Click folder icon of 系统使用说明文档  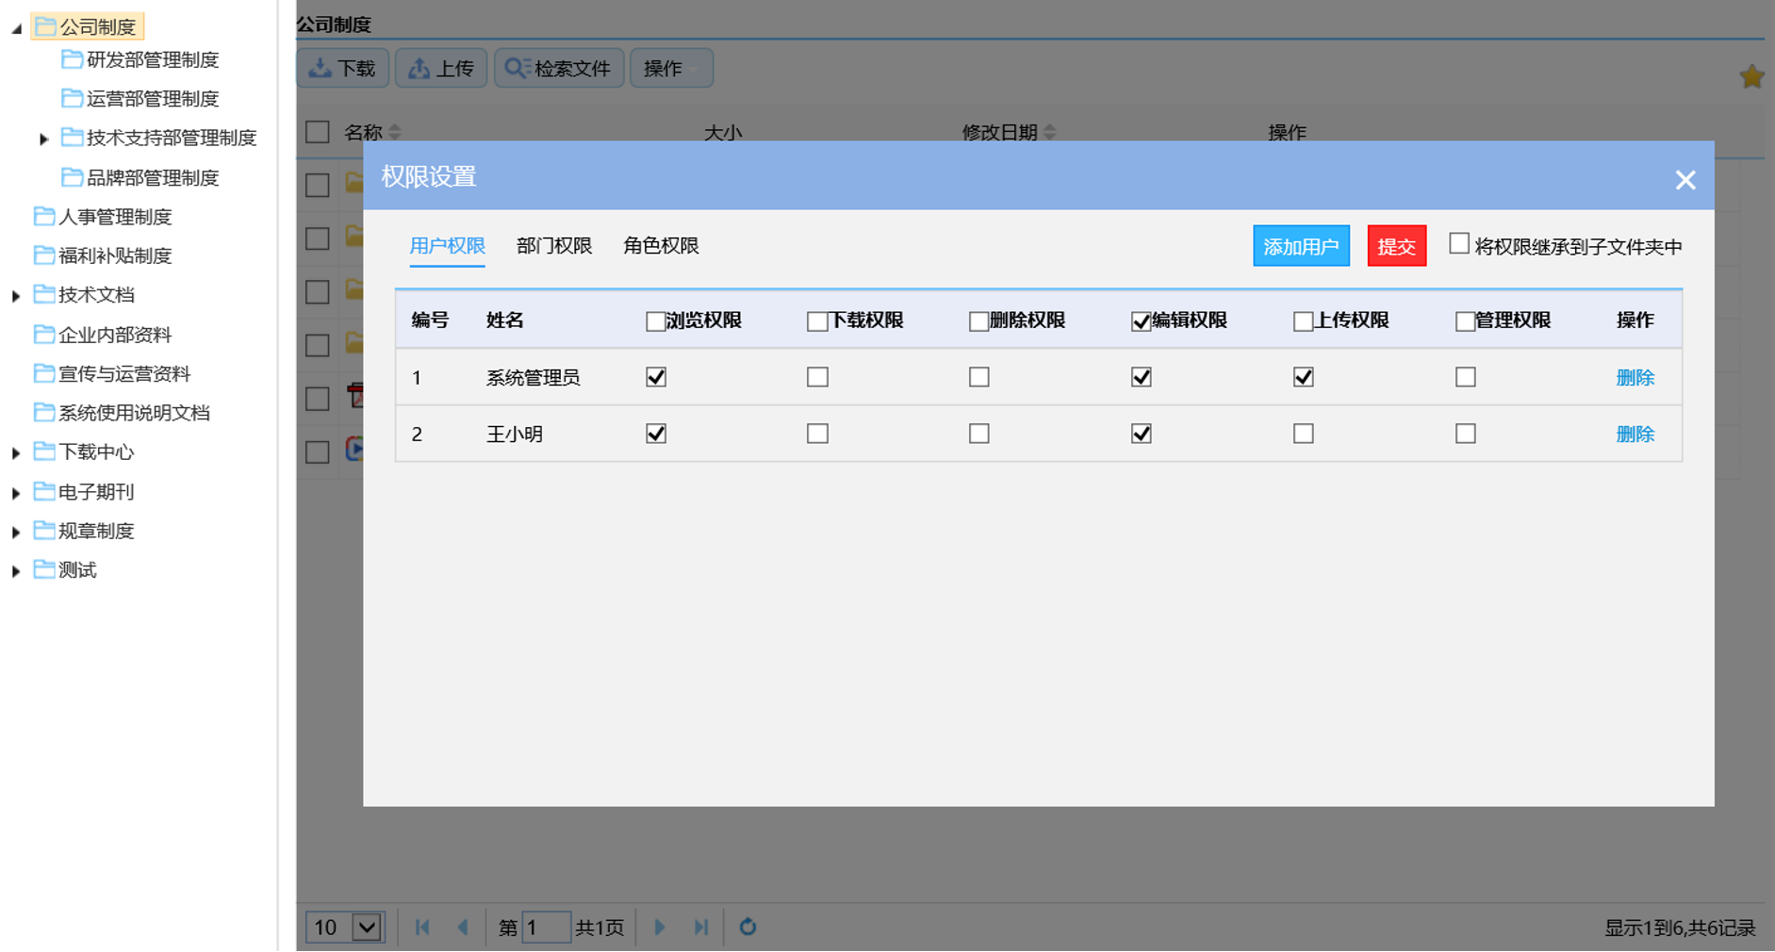click(43, 413)
